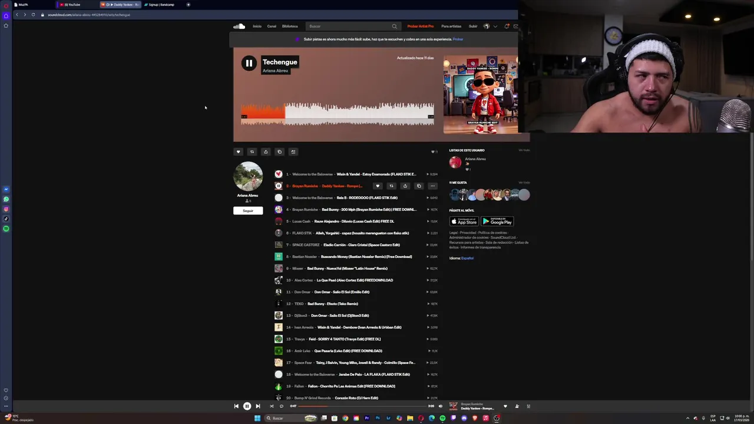The image size is (754, 424).
Task: Open the messages envelope icon in header
Action: click(x=515, y=26)
